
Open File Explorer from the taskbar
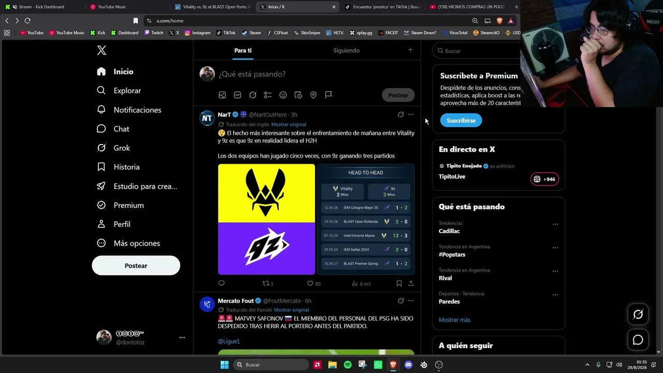coord(333,365)
